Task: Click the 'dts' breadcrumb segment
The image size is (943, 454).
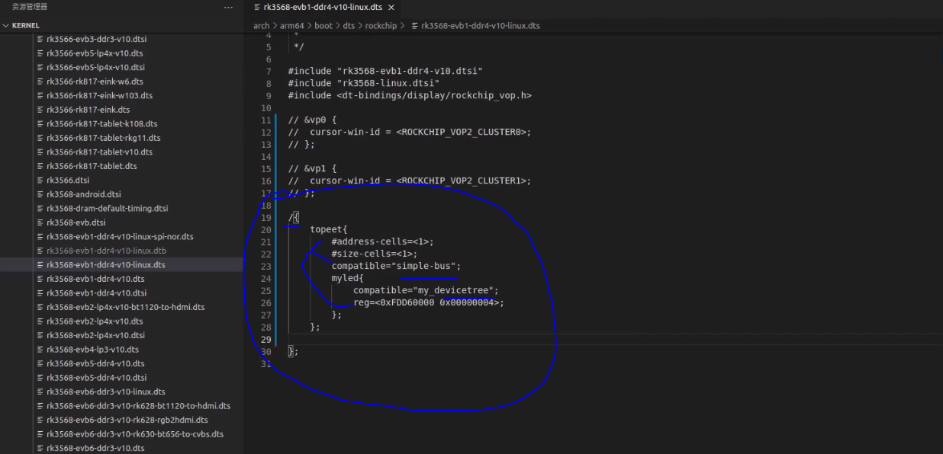Action: pyautogui.click(x=349, y=25)
